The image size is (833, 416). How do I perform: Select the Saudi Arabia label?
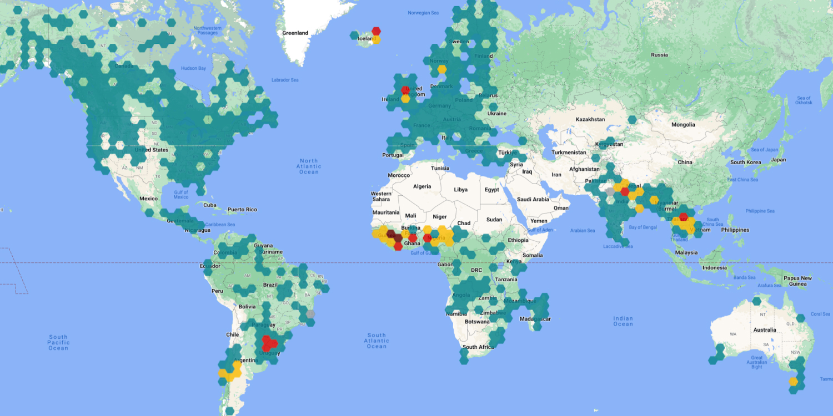point(533,199)
